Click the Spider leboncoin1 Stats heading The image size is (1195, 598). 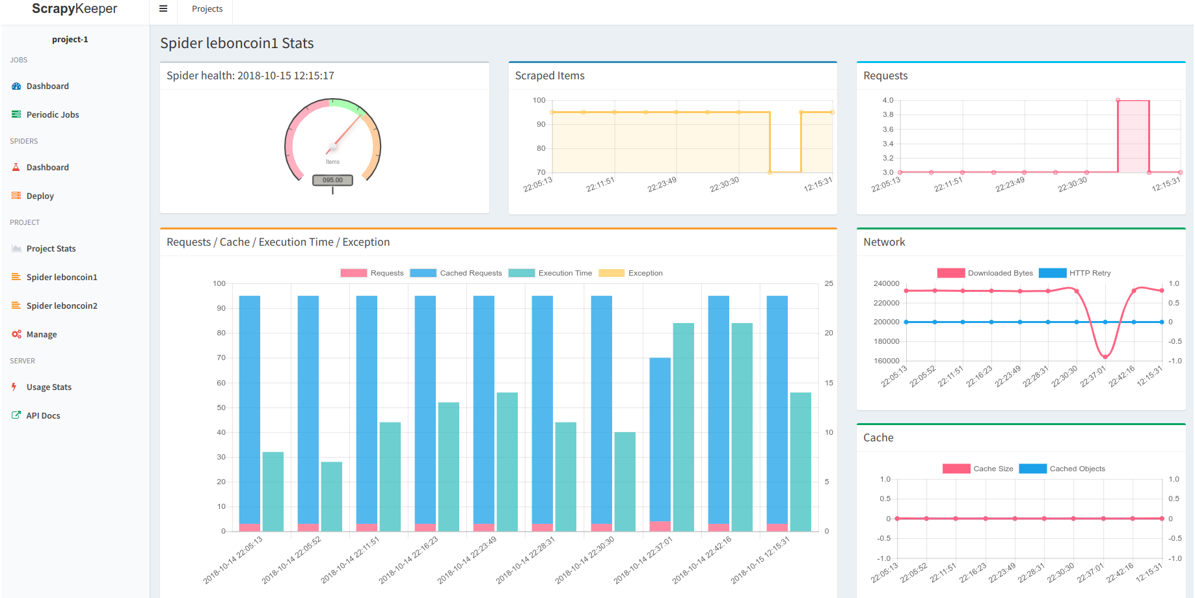[237, 44]
